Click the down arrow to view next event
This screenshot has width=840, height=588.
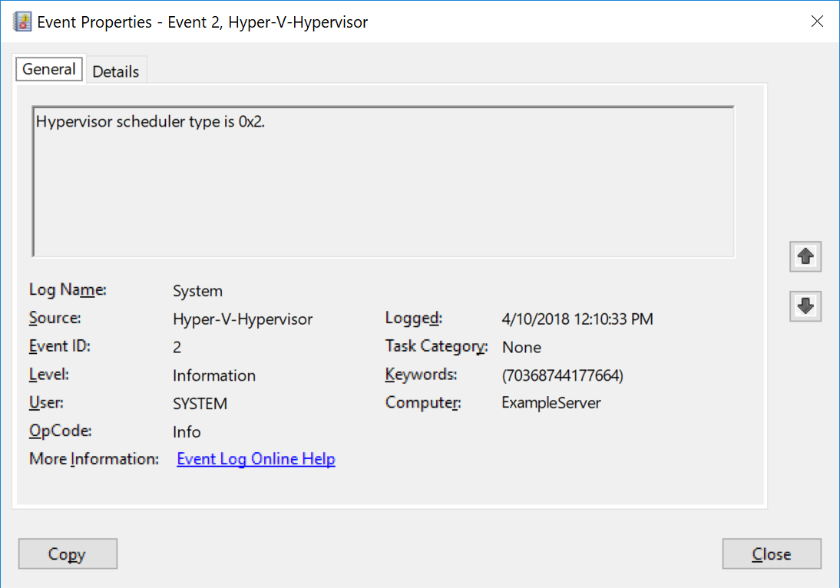click(805, 306)
